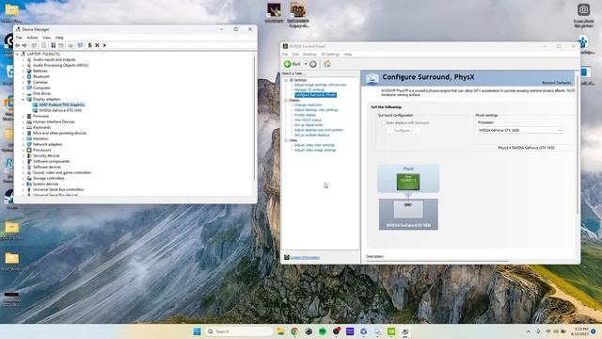Click the blue Help icon in Device Manager toolbar
Screen dimensions: 602x339
point(54,45)
